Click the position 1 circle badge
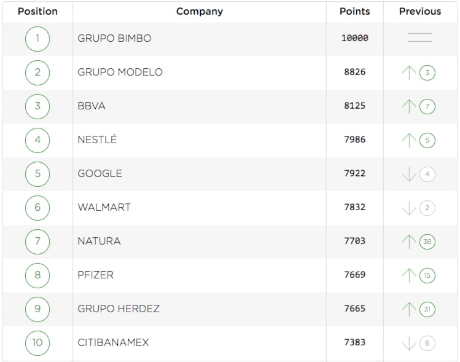This screenshot has width=460, height=362. 37,39
